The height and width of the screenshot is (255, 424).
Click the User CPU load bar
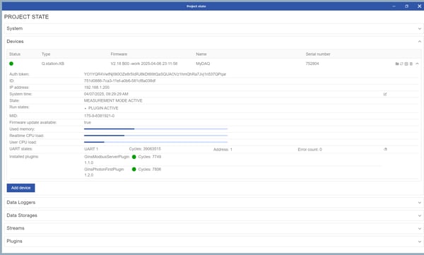point(155,142)
